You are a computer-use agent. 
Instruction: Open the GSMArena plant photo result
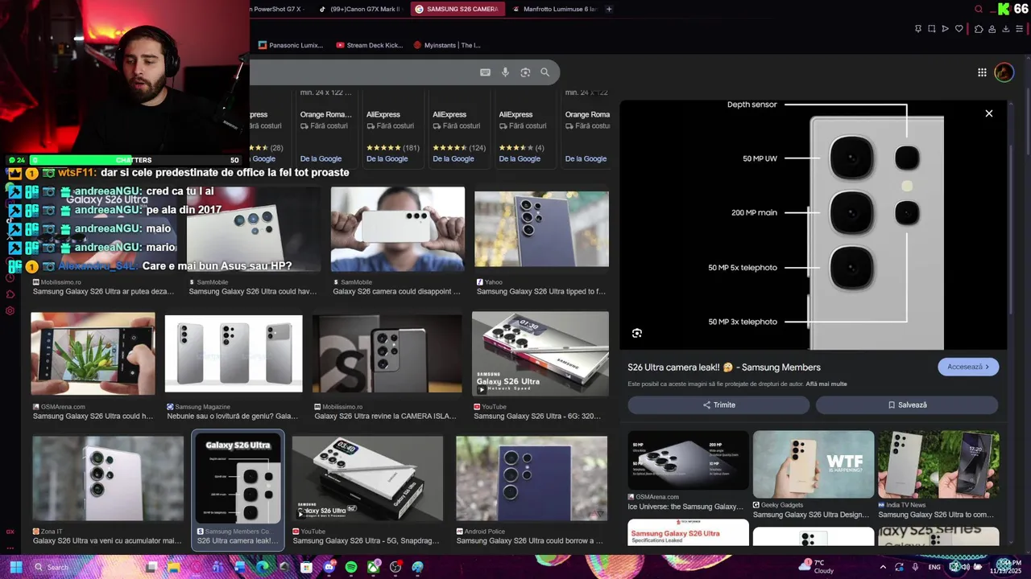(93, 354)
